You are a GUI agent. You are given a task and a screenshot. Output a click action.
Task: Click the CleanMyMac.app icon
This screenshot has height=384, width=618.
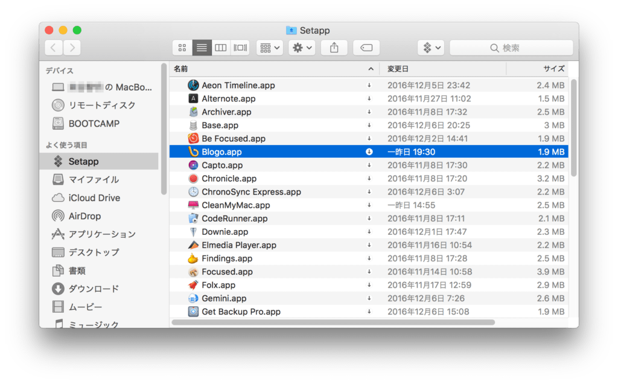[193, 205]
